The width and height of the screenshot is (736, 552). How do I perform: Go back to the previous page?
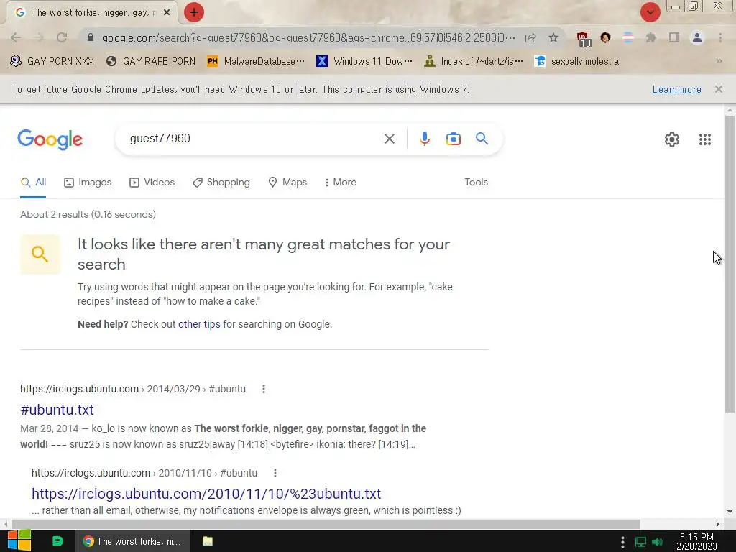point(16,37)
